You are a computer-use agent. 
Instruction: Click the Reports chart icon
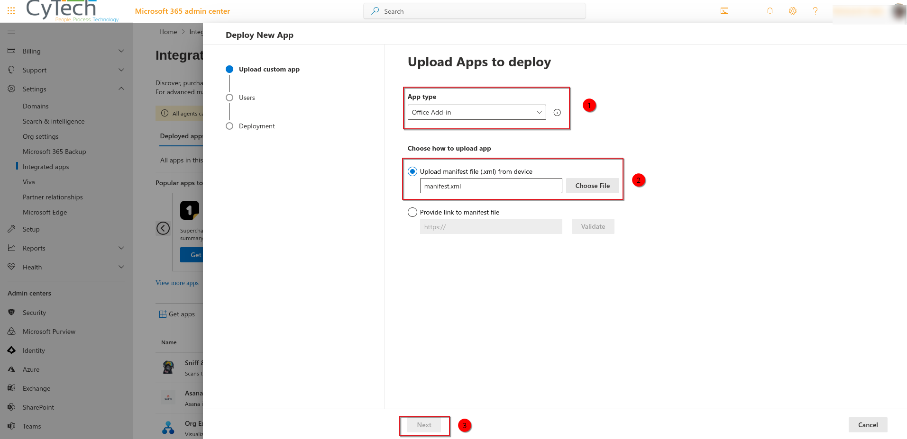coord(11,248)
